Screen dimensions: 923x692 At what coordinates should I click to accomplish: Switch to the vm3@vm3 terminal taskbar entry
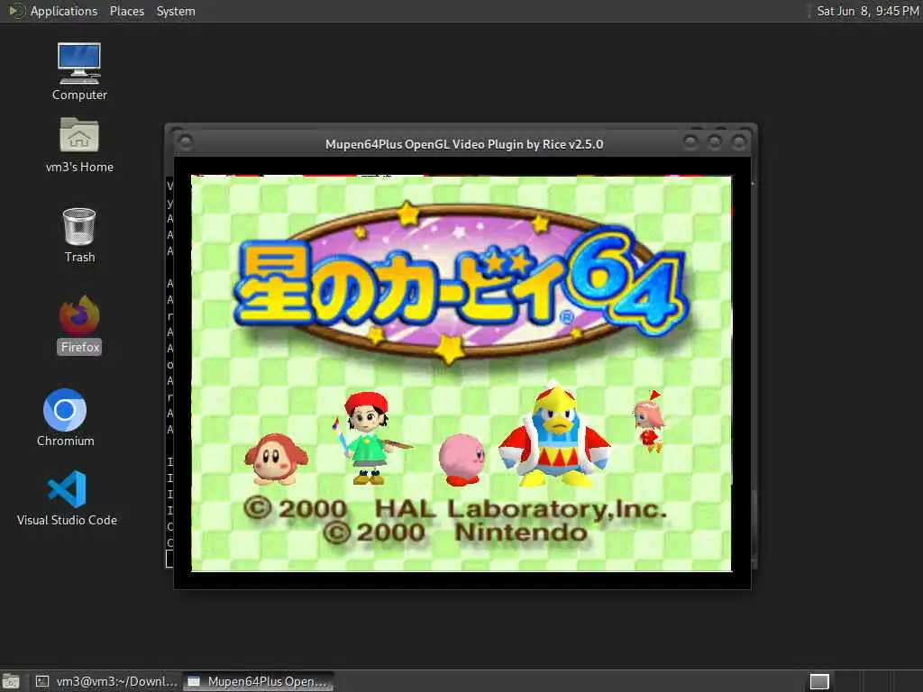106,681
